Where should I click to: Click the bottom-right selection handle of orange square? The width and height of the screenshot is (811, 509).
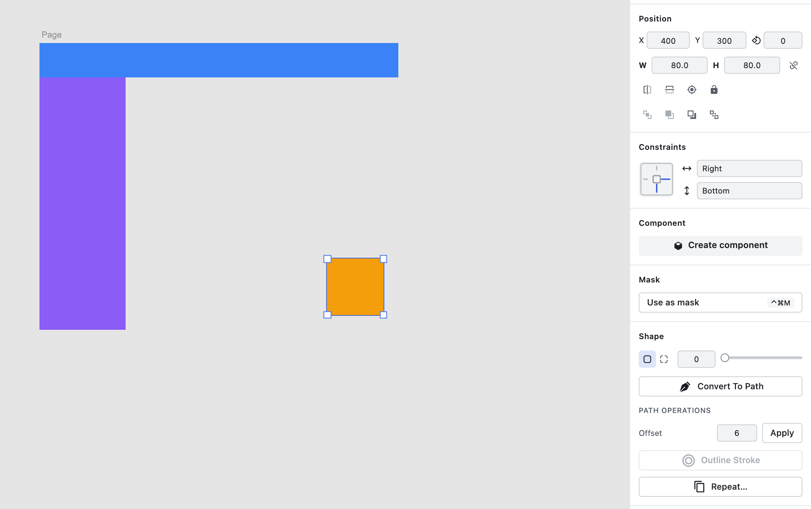click(x=383, y=315)
